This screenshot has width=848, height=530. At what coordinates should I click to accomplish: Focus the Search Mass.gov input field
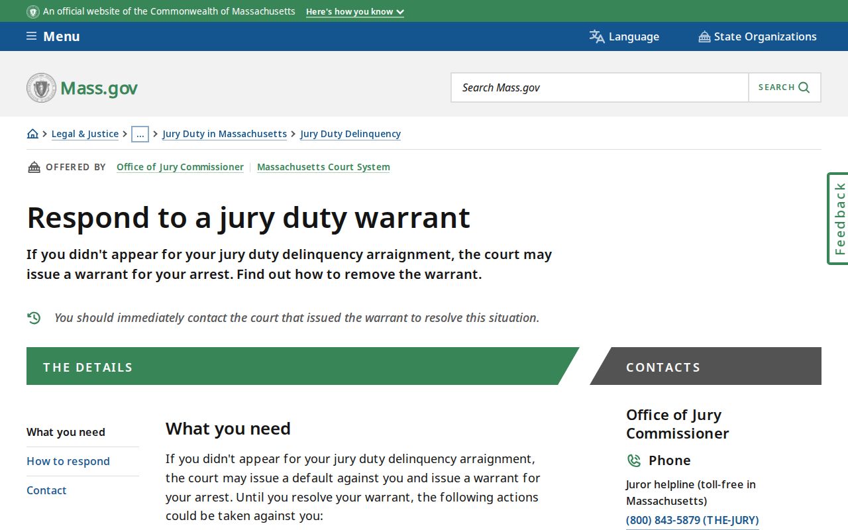600,87
